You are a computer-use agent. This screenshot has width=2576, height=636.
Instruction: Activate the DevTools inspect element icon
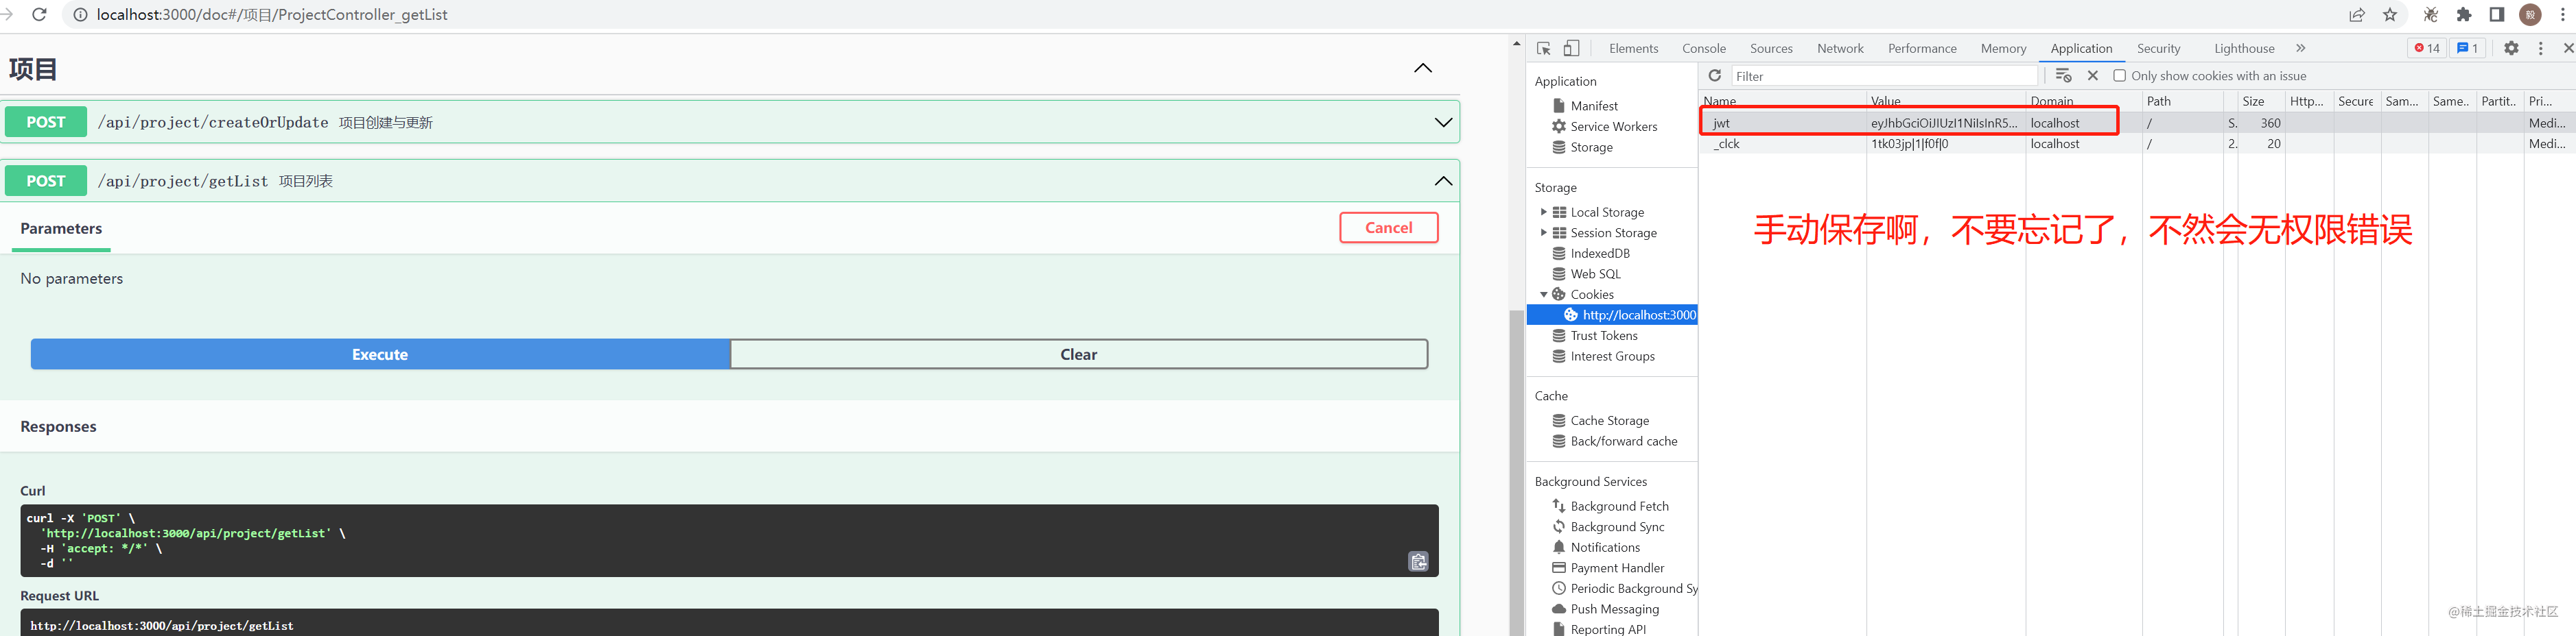click(1544, 48)
